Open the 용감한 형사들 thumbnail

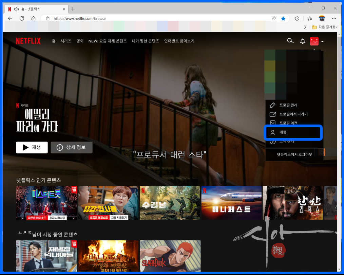coord(108,203)
